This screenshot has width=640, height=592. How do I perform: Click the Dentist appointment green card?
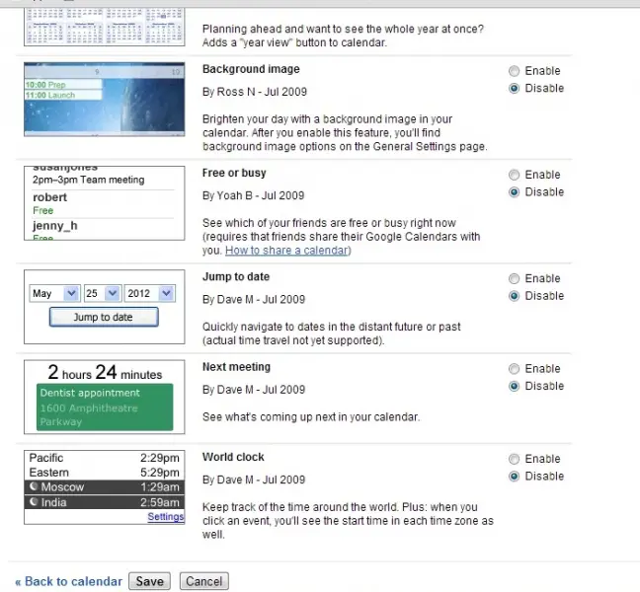105,407
